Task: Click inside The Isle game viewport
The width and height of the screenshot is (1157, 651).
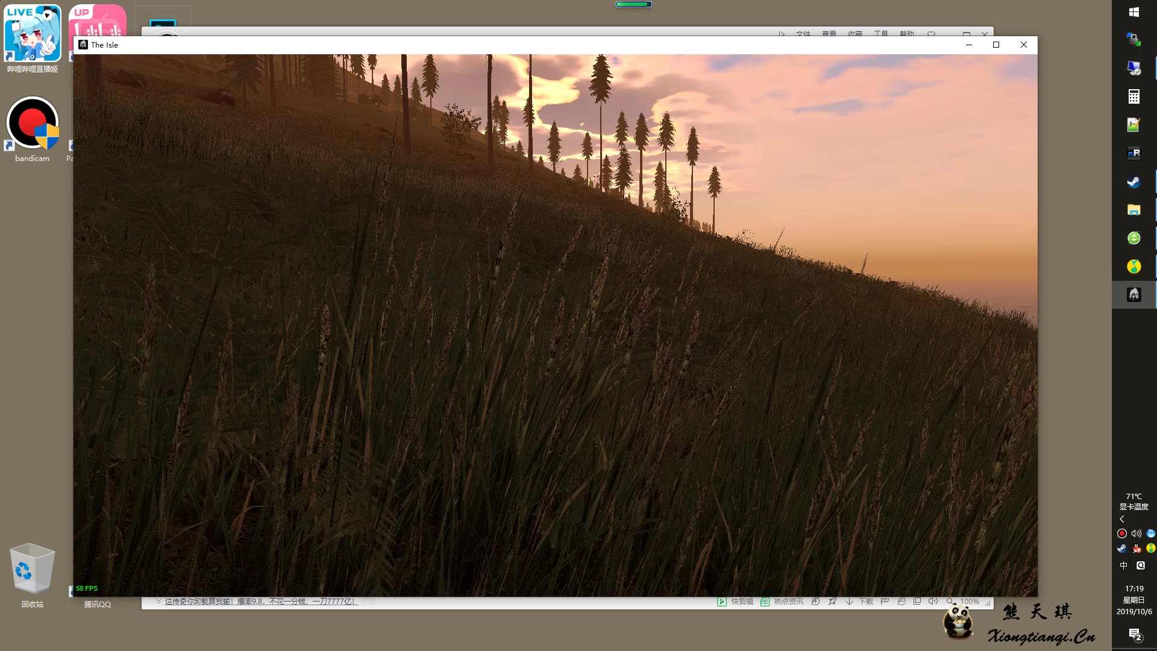Action: 555,325
